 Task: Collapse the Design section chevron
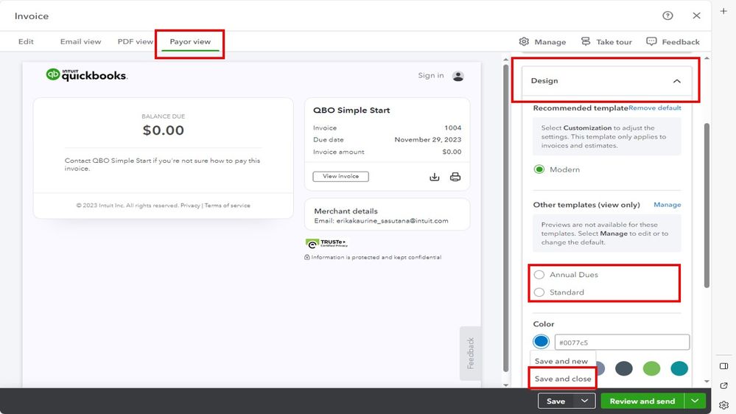[x=677, y=81]
